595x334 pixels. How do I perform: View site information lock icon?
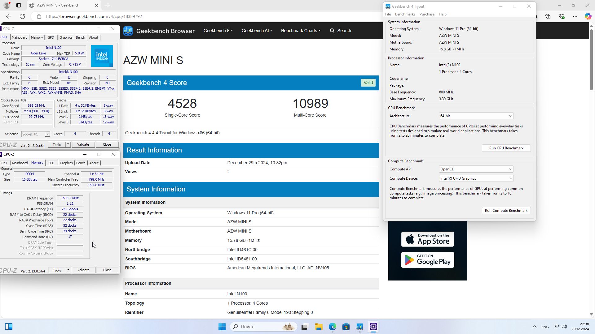(39, 16)
